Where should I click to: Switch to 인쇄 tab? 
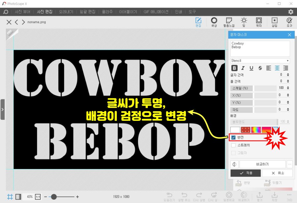pyautogui.click(x=179, y=12)
